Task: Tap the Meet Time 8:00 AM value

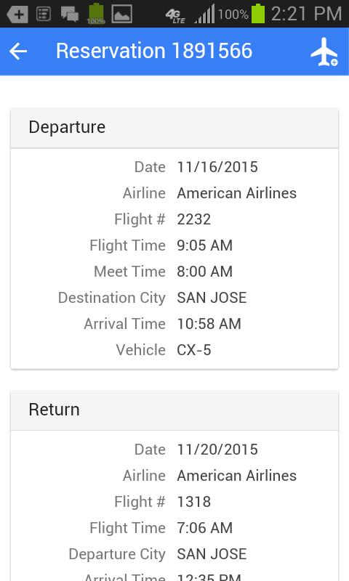Action: point(205,272)
